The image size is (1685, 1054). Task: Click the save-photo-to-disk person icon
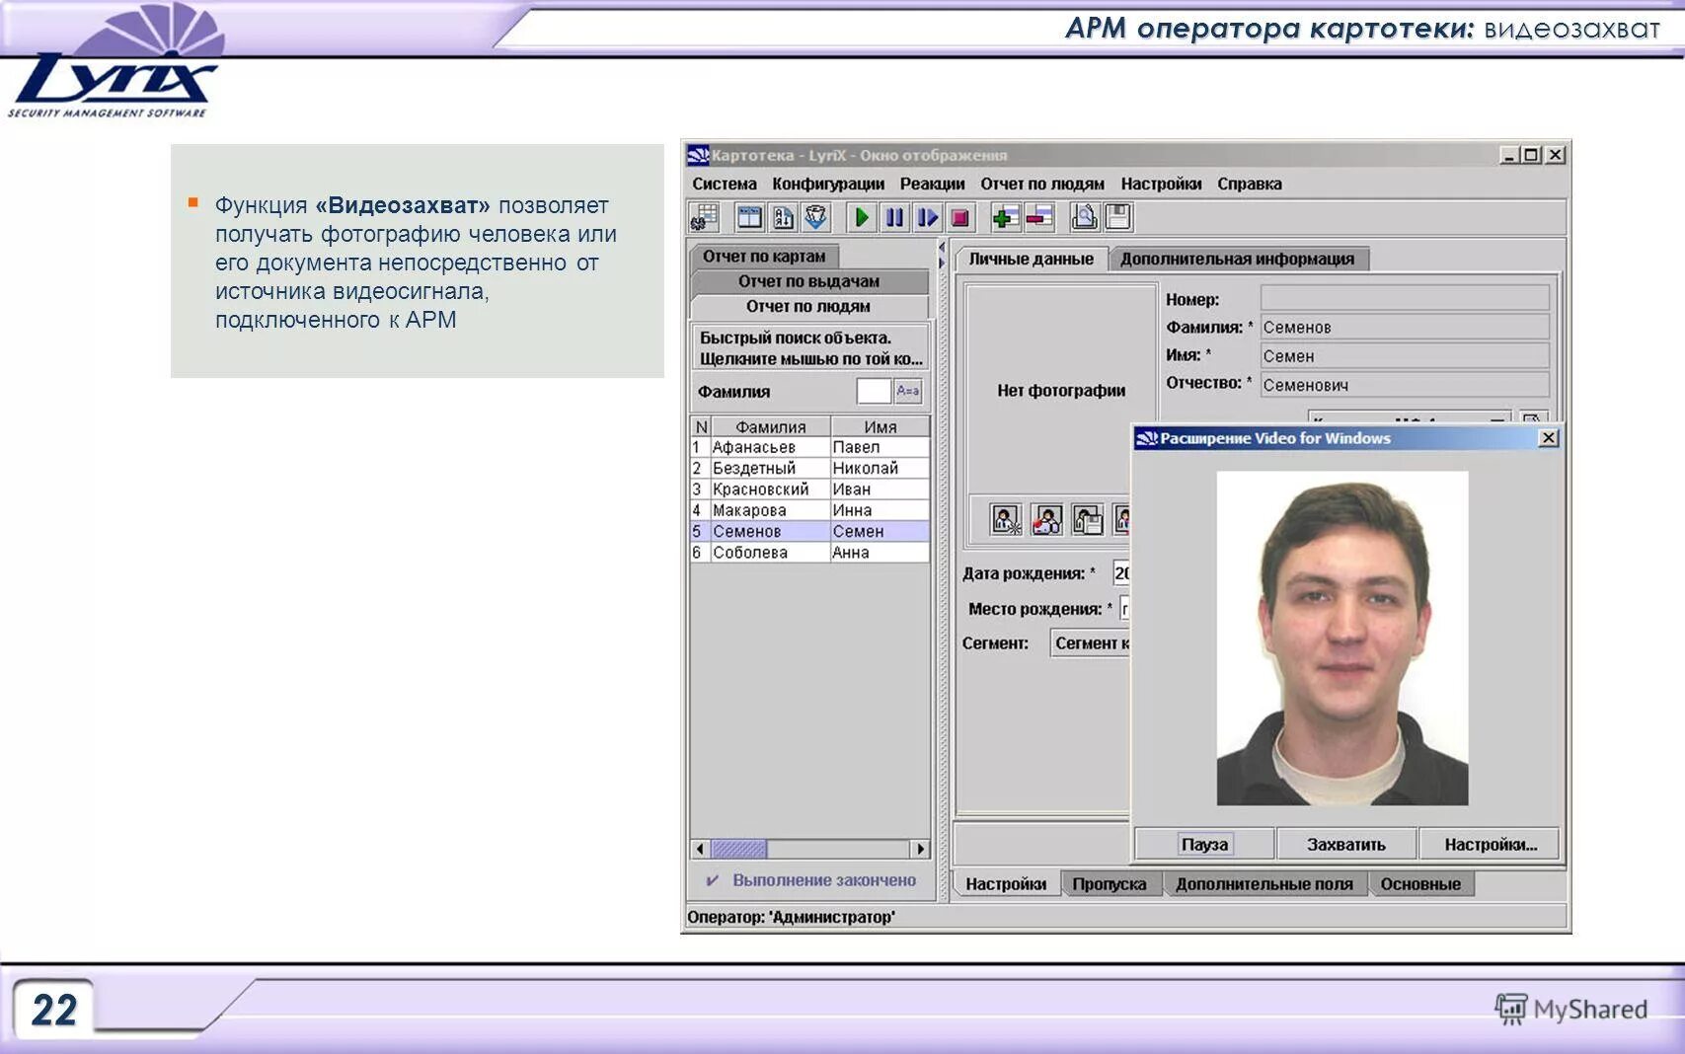pos(1087,519)
